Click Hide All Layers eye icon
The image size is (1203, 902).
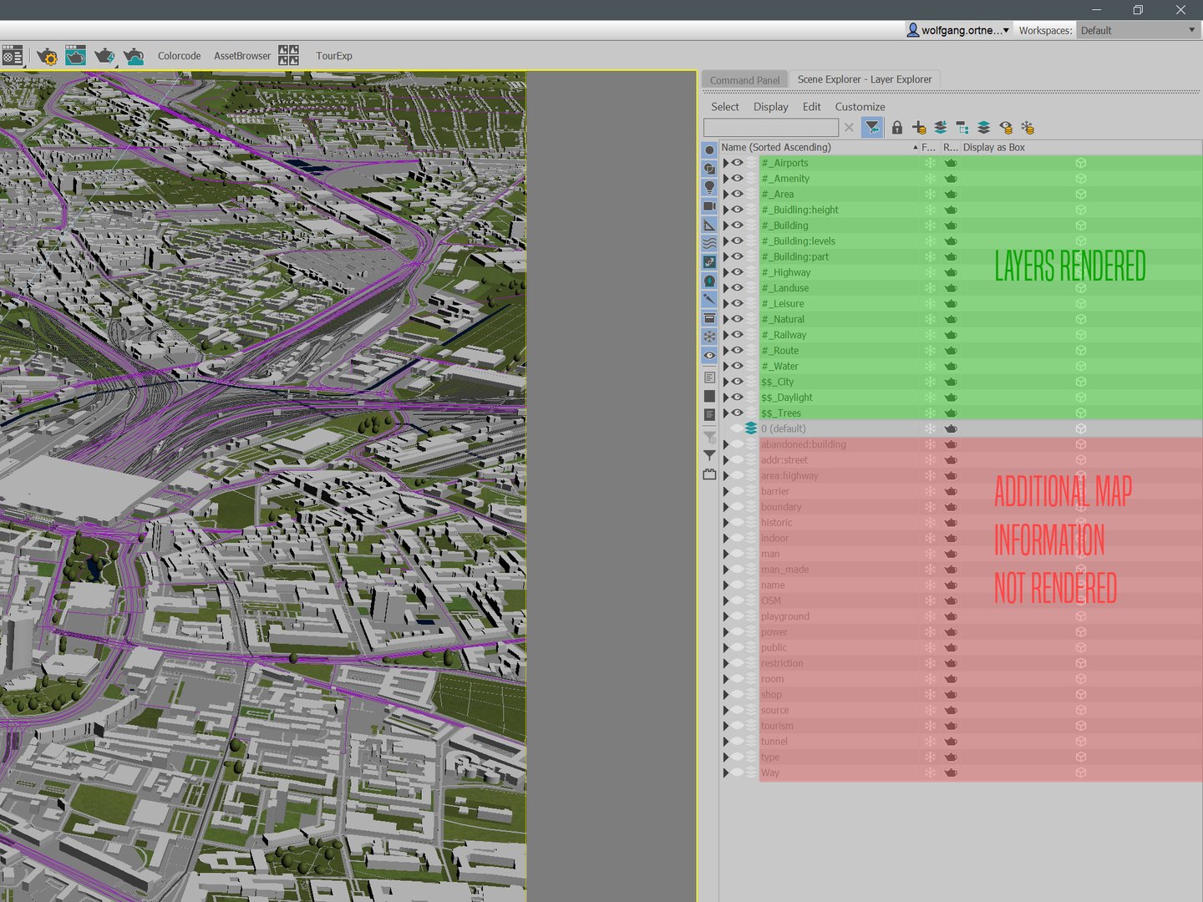(1006, 128)
